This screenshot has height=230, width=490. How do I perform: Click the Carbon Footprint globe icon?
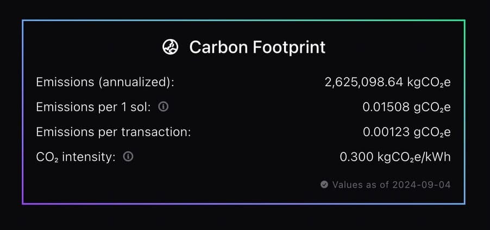[x=170, y=47]
